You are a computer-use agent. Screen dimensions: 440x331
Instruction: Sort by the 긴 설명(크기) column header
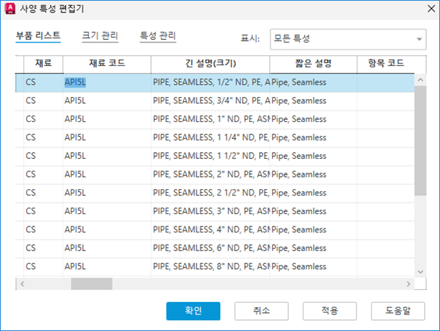(210, 64)
